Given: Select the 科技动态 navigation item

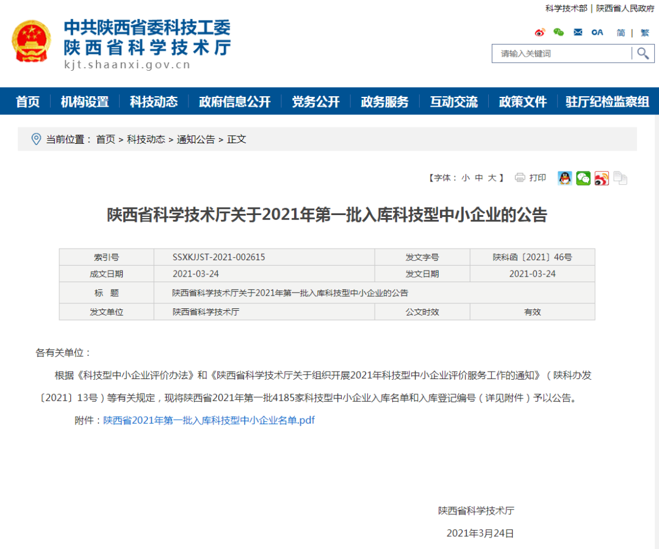Looking at the screenshot, I should click(154, 102).
